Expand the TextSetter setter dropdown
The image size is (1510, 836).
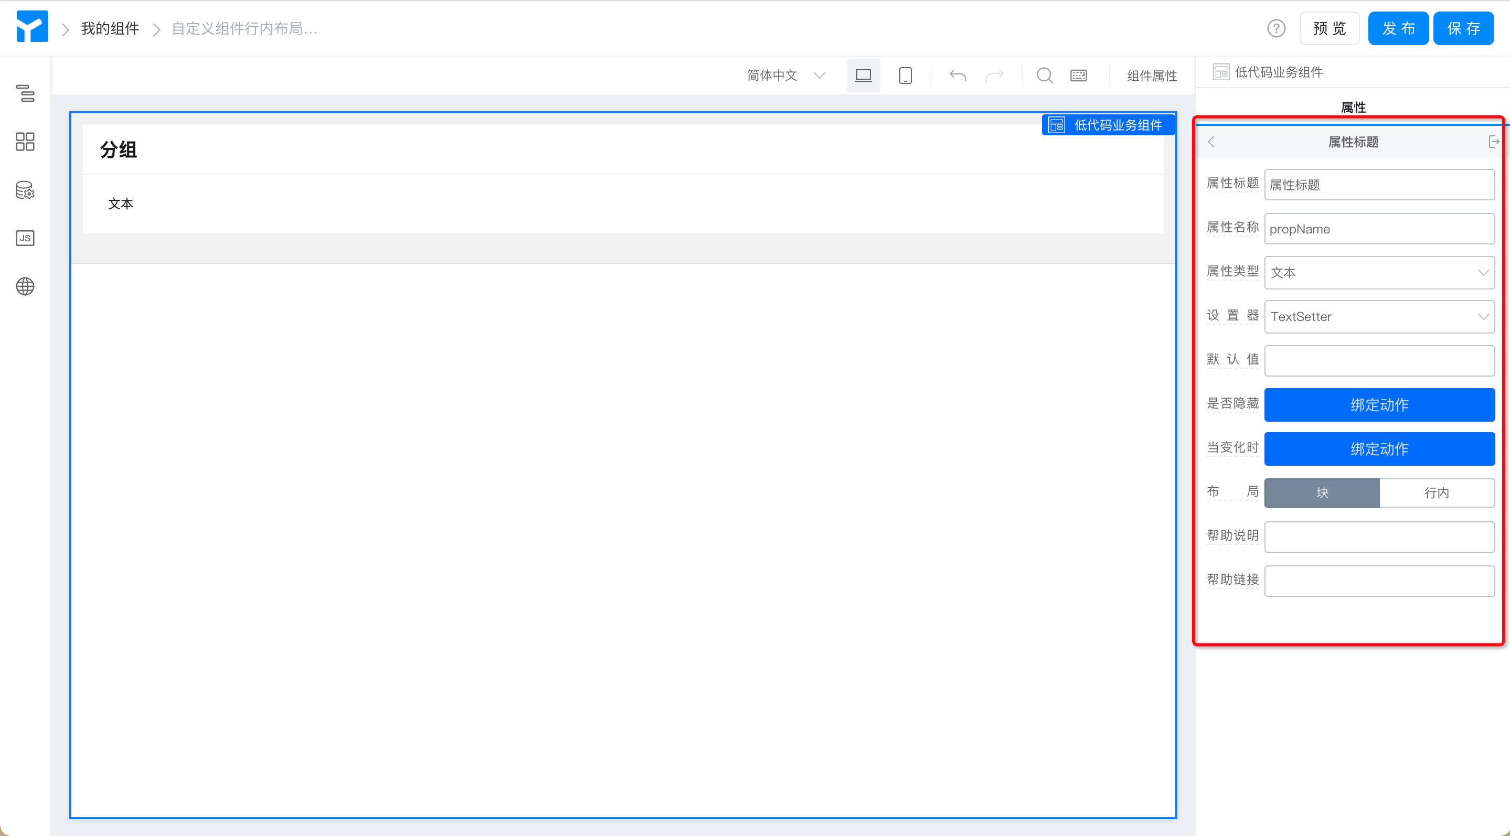point(1379,316)
